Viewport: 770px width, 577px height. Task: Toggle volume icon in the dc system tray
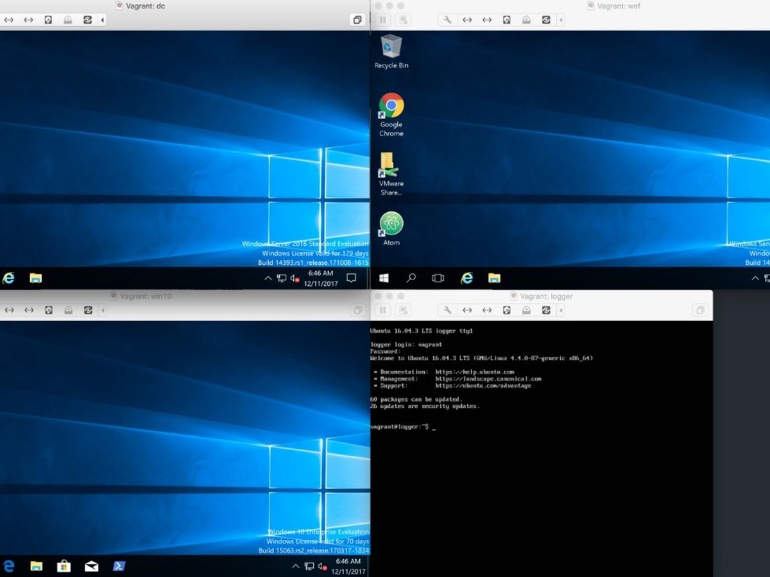295,278
